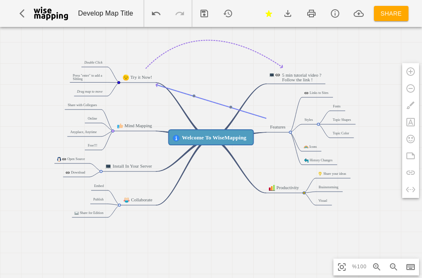Open link icon on tutorial video topic
The width and height of the screenshot is (422, 278).
[278, 75]
